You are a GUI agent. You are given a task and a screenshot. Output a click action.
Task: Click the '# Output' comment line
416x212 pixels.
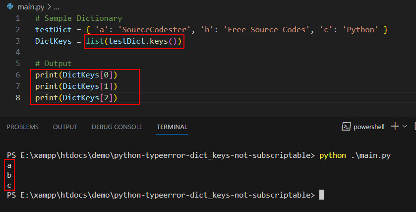click(54, 64)
